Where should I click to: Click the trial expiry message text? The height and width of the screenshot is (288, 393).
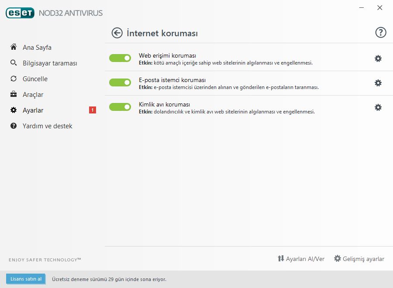coord(109,279)
